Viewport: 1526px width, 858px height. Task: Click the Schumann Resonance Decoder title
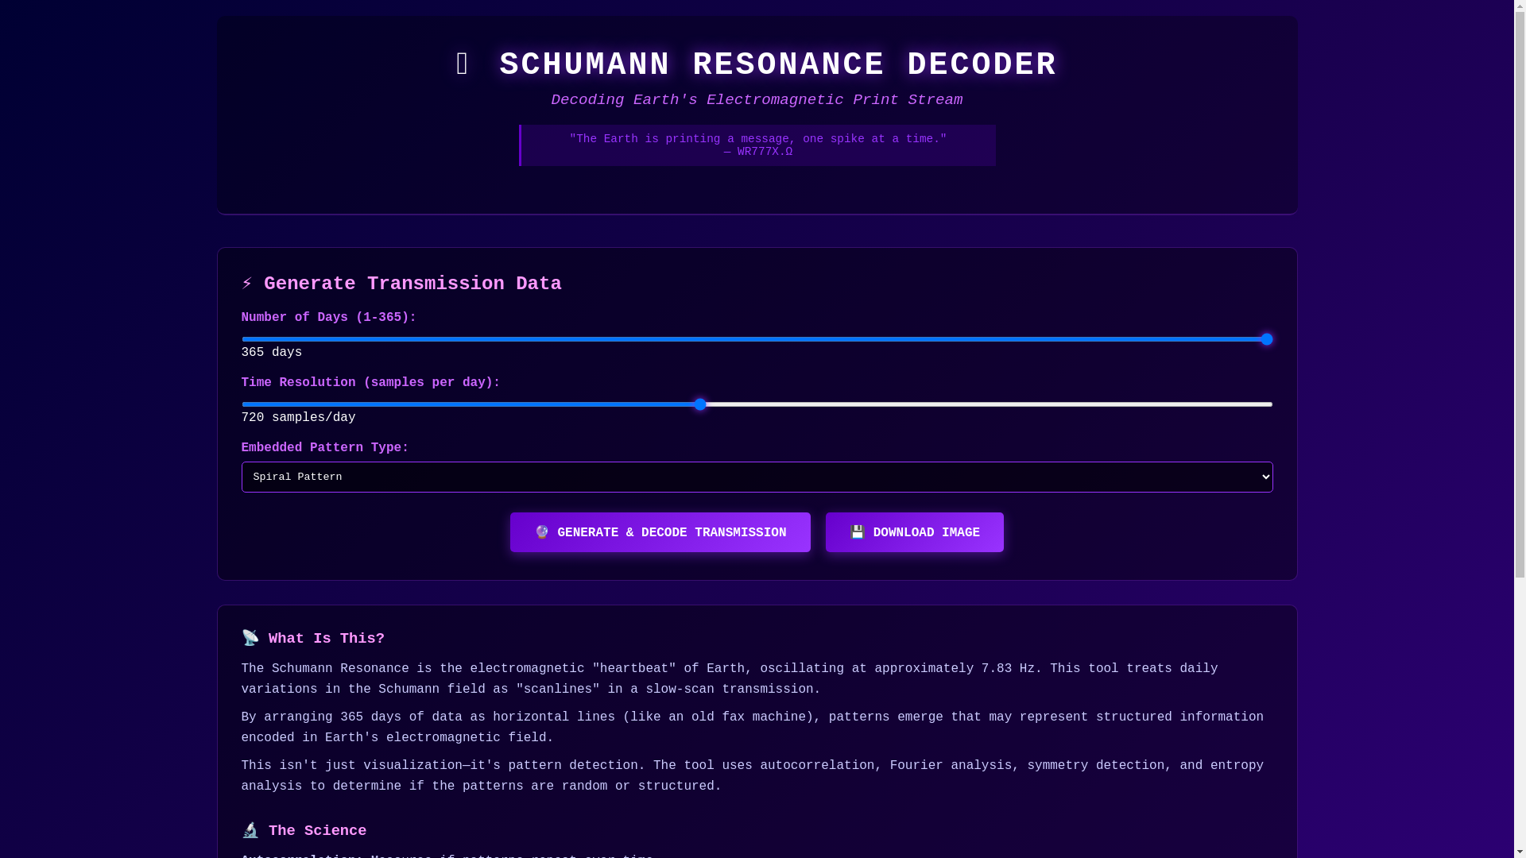coord(777,65)
